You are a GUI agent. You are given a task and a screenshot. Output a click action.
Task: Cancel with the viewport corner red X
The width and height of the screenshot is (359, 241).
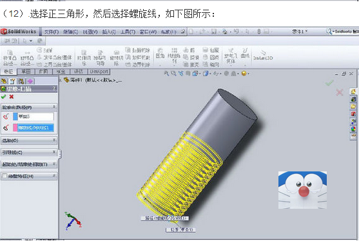coord(339,92)
